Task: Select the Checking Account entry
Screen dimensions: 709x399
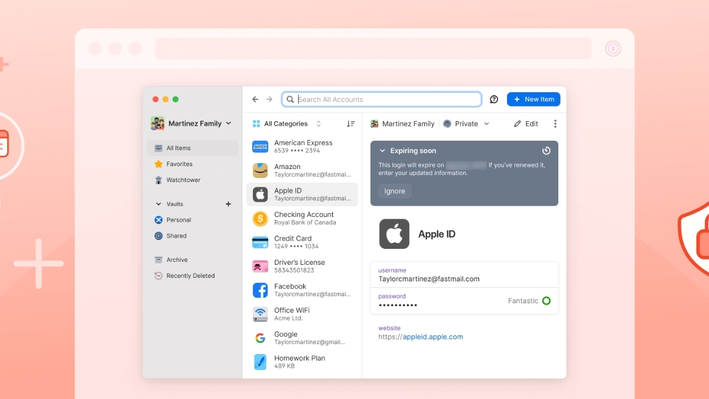Action: (302, 219)
